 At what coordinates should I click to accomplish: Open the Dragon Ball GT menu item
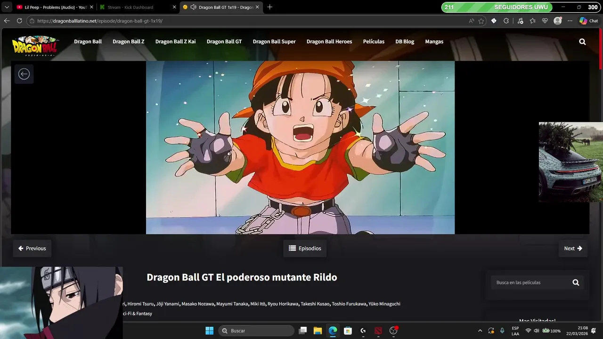point(224,41)
